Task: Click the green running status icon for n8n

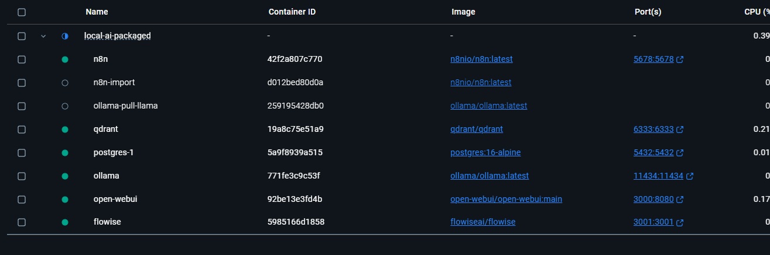Action: click(x=65, y=60)
